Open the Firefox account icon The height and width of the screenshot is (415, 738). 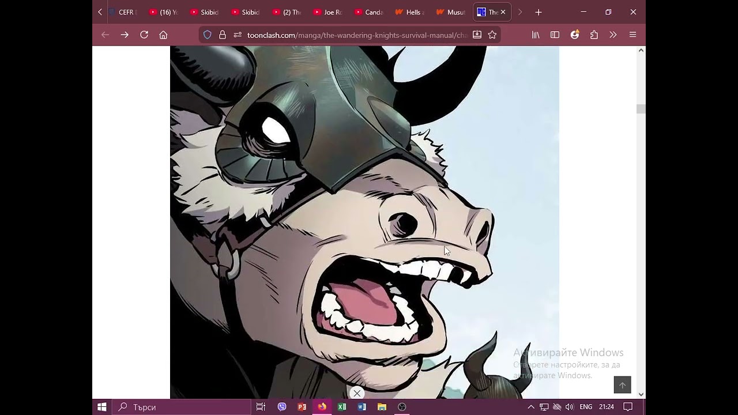tap(575, 35)
